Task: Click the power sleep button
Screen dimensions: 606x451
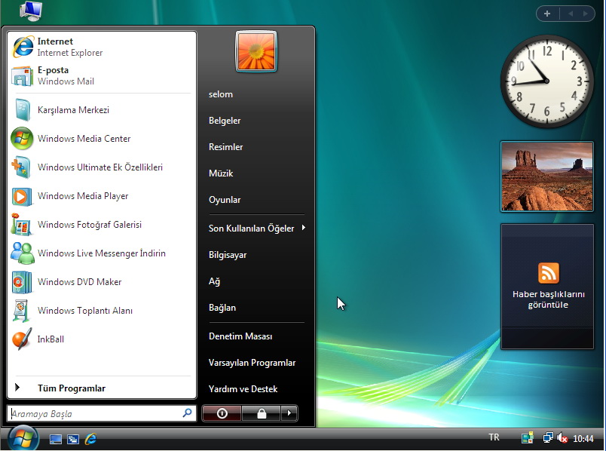Action: pos(222,413)
